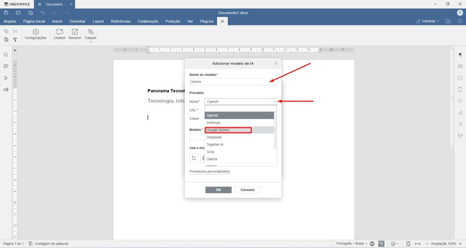
Task: Click the Copy icon in ribbon
Action: pyautogui.click(x=6, y=31)
